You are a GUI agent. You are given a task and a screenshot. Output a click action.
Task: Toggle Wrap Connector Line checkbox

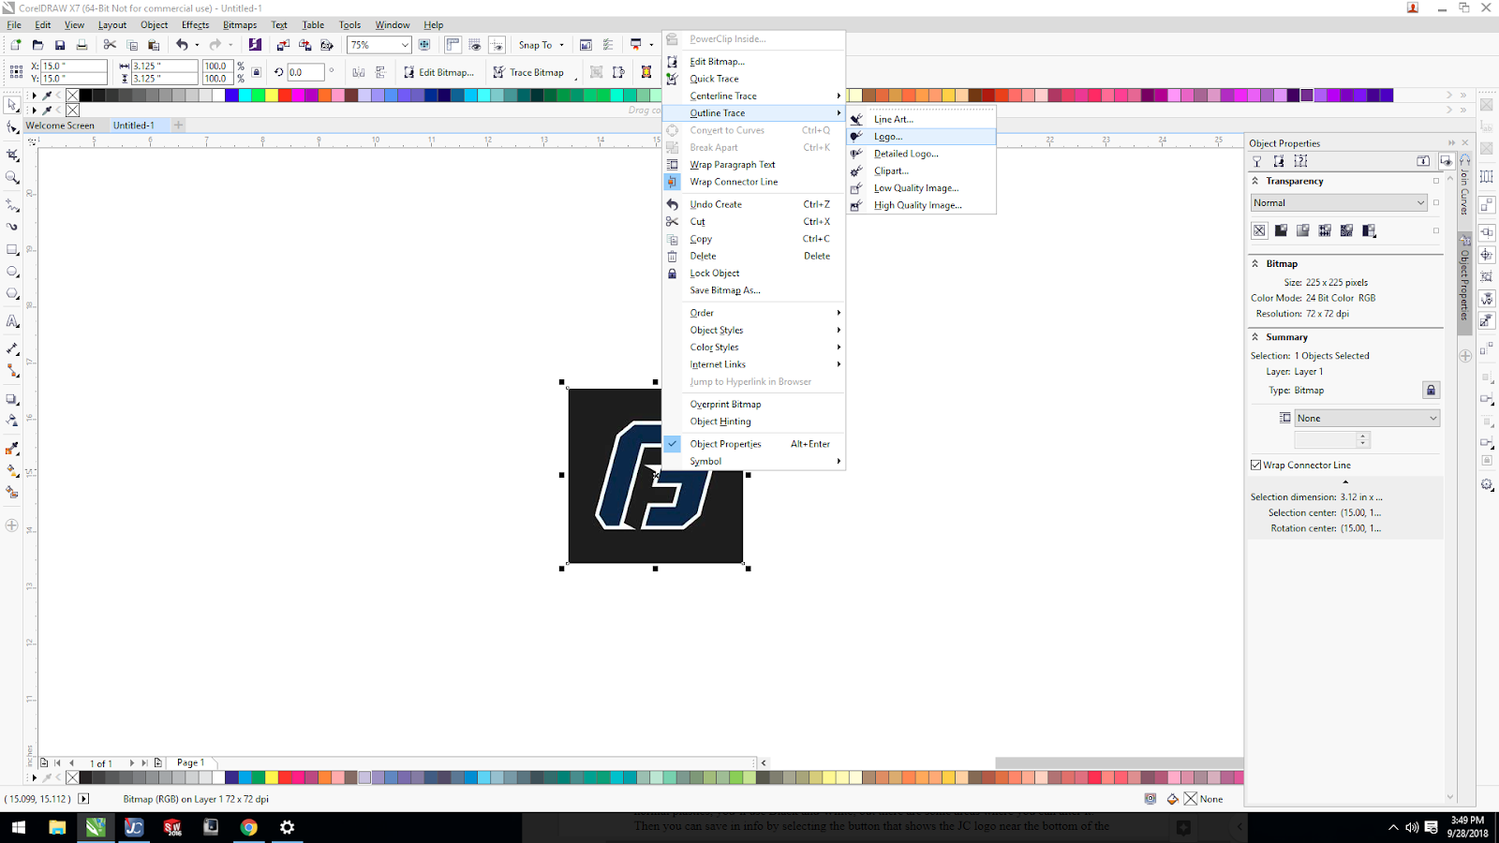click(x=1256, y=465)
